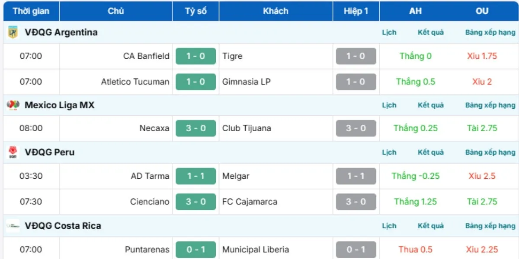
Task: Open Lịch link for VĐQG Argentina
Action: click(389, 32)
